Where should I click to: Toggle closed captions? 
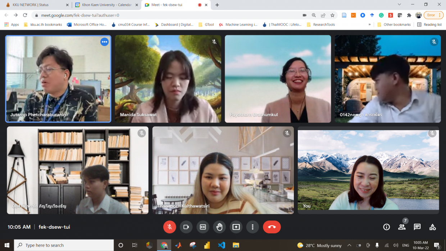(x=203, y=227)
